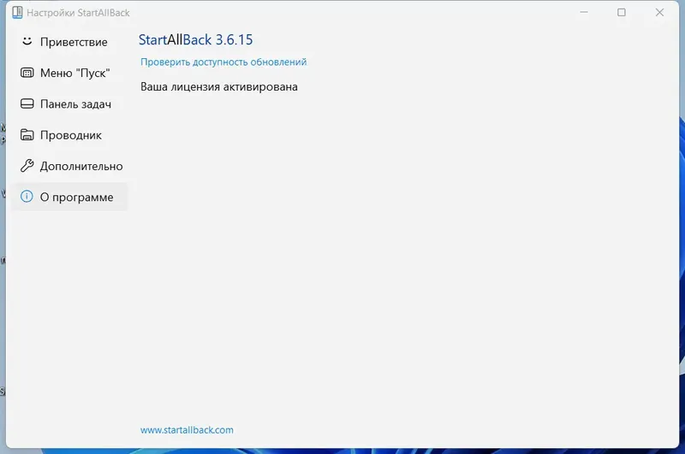Maximize the StartAllBack settings window
Screen dimensions: 685x454
tap(622, 12)
